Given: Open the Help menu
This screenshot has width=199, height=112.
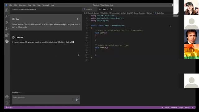Looking at the screenshot, I should pyautogui.click(x=53, y=5).
